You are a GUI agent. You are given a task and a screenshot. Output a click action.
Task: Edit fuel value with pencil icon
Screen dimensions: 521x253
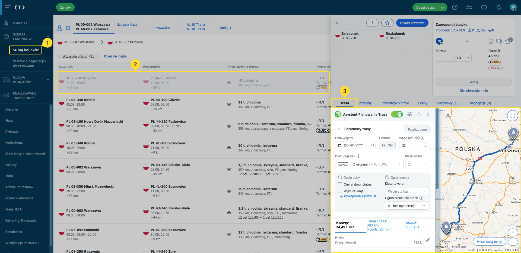pos(428,240)
